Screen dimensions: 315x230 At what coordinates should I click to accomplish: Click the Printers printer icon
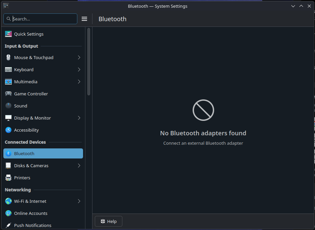pyautogui.click(x=8, y=178)
